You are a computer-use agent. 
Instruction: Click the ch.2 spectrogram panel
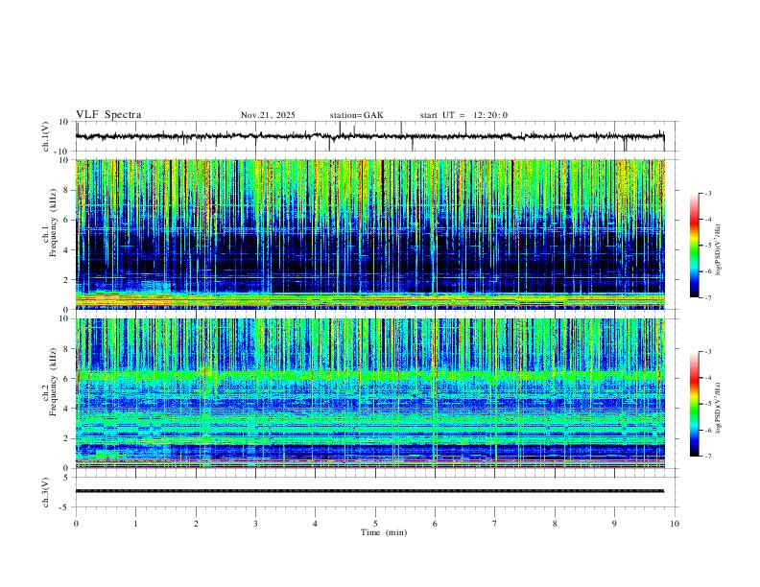pos(369,393)
